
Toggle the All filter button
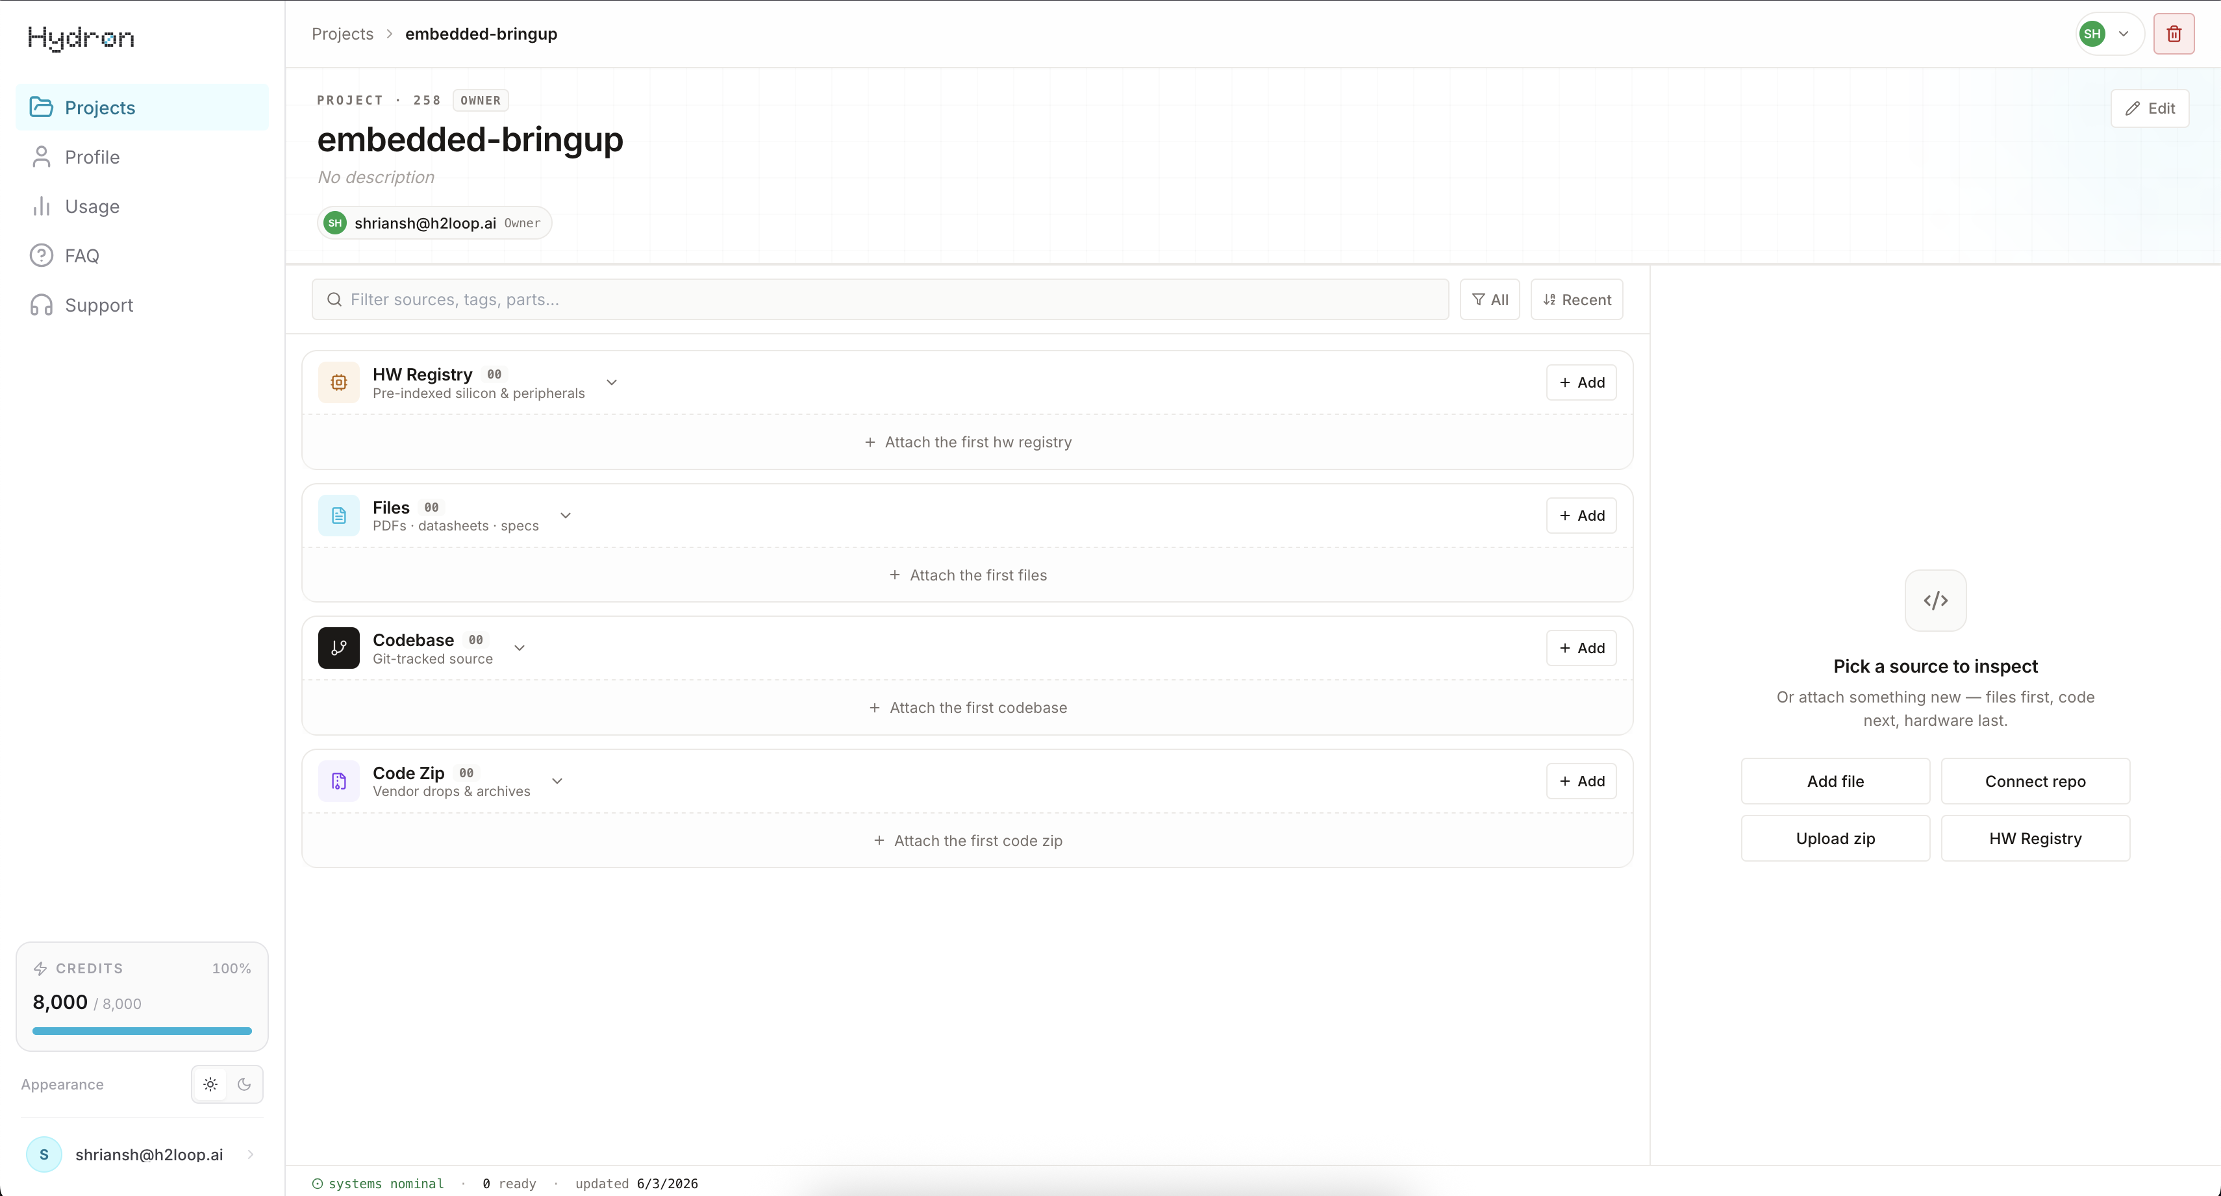point(1490,299)
